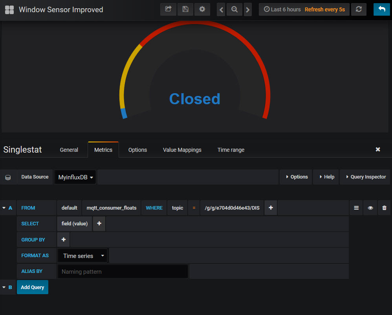Screen dimensions: 392x315
Task: Open the query actions menu for query A
Action: pyautogui.click(x=356, y=208)
